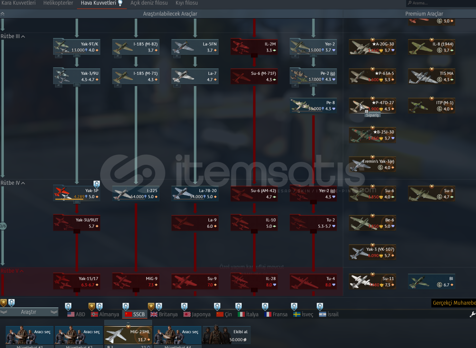476x348 pixels.
Task: Recruit crew with Ekibi al
Action: pyautogui.click(x=226, y=335)
